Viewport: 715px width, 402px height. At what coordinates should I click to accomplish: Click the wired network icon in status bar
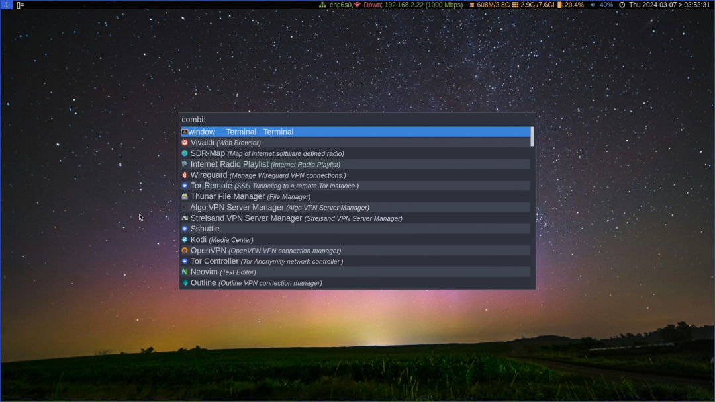[322, 5]
